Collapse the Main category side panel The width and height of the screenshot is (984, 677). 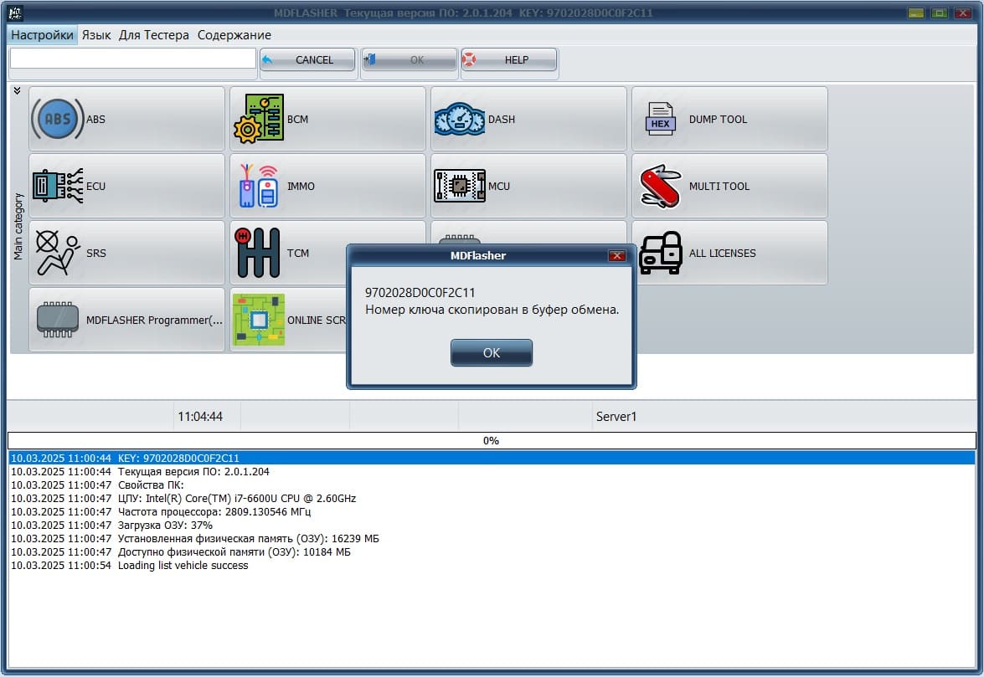point(17,91)
